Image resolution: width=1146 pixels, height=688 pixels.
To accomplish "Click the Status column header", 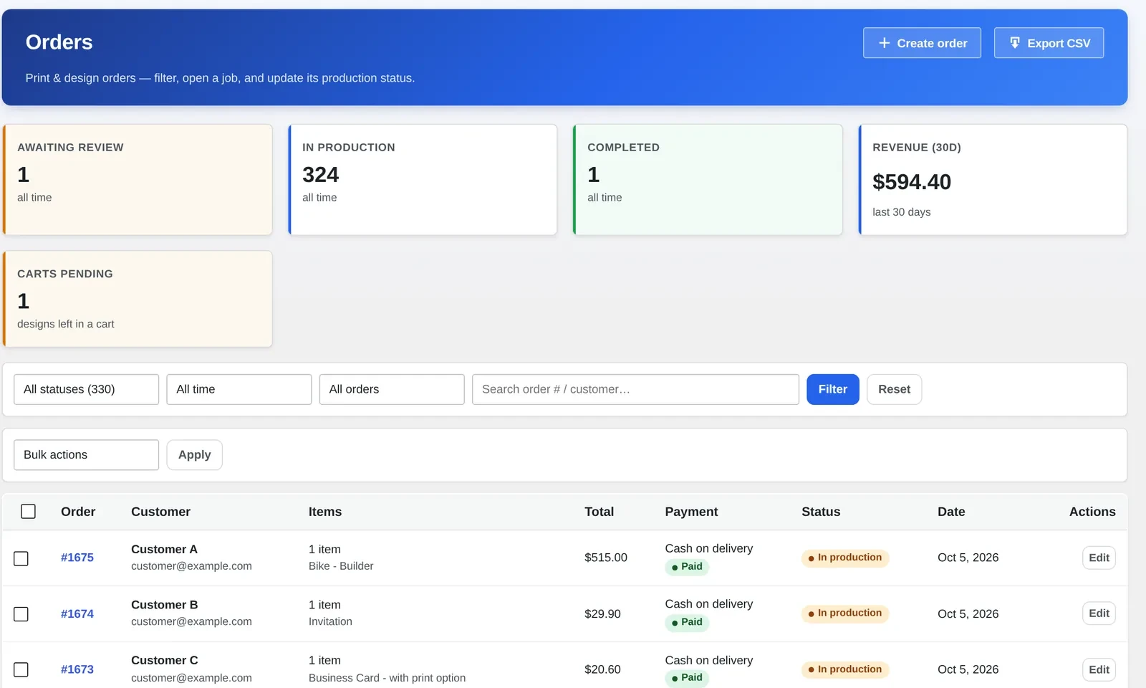I will coord(821,512).
